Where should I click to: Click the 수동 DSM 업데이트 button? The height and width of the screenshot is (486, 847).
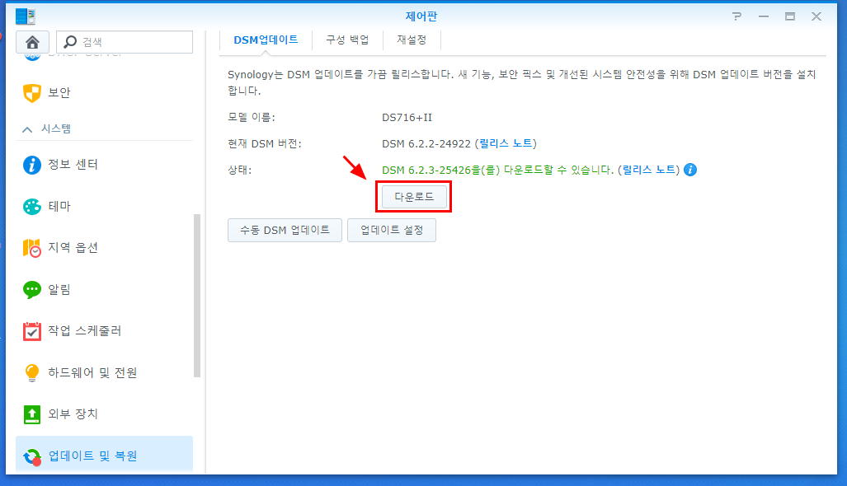tap(285, 231)
